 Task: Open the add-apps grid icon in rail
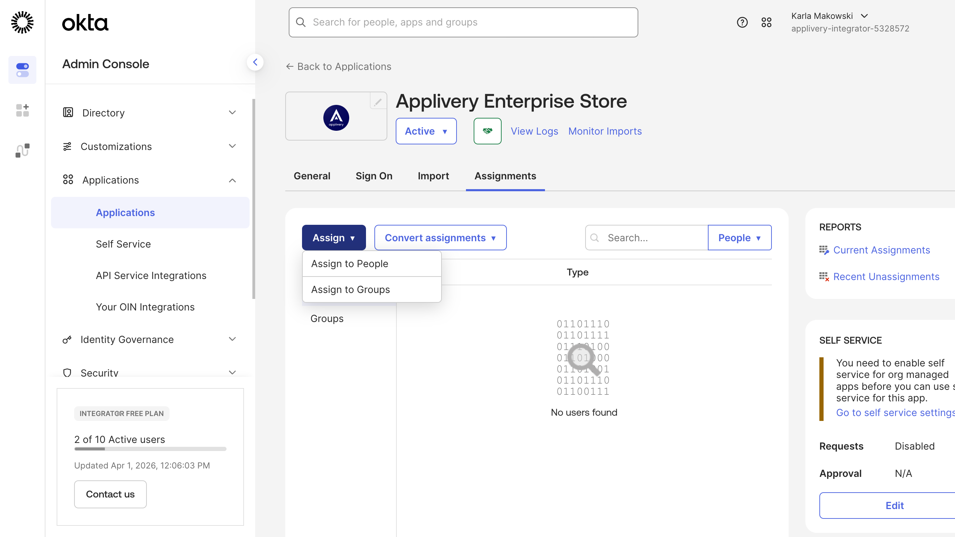[x=22, y=110]
